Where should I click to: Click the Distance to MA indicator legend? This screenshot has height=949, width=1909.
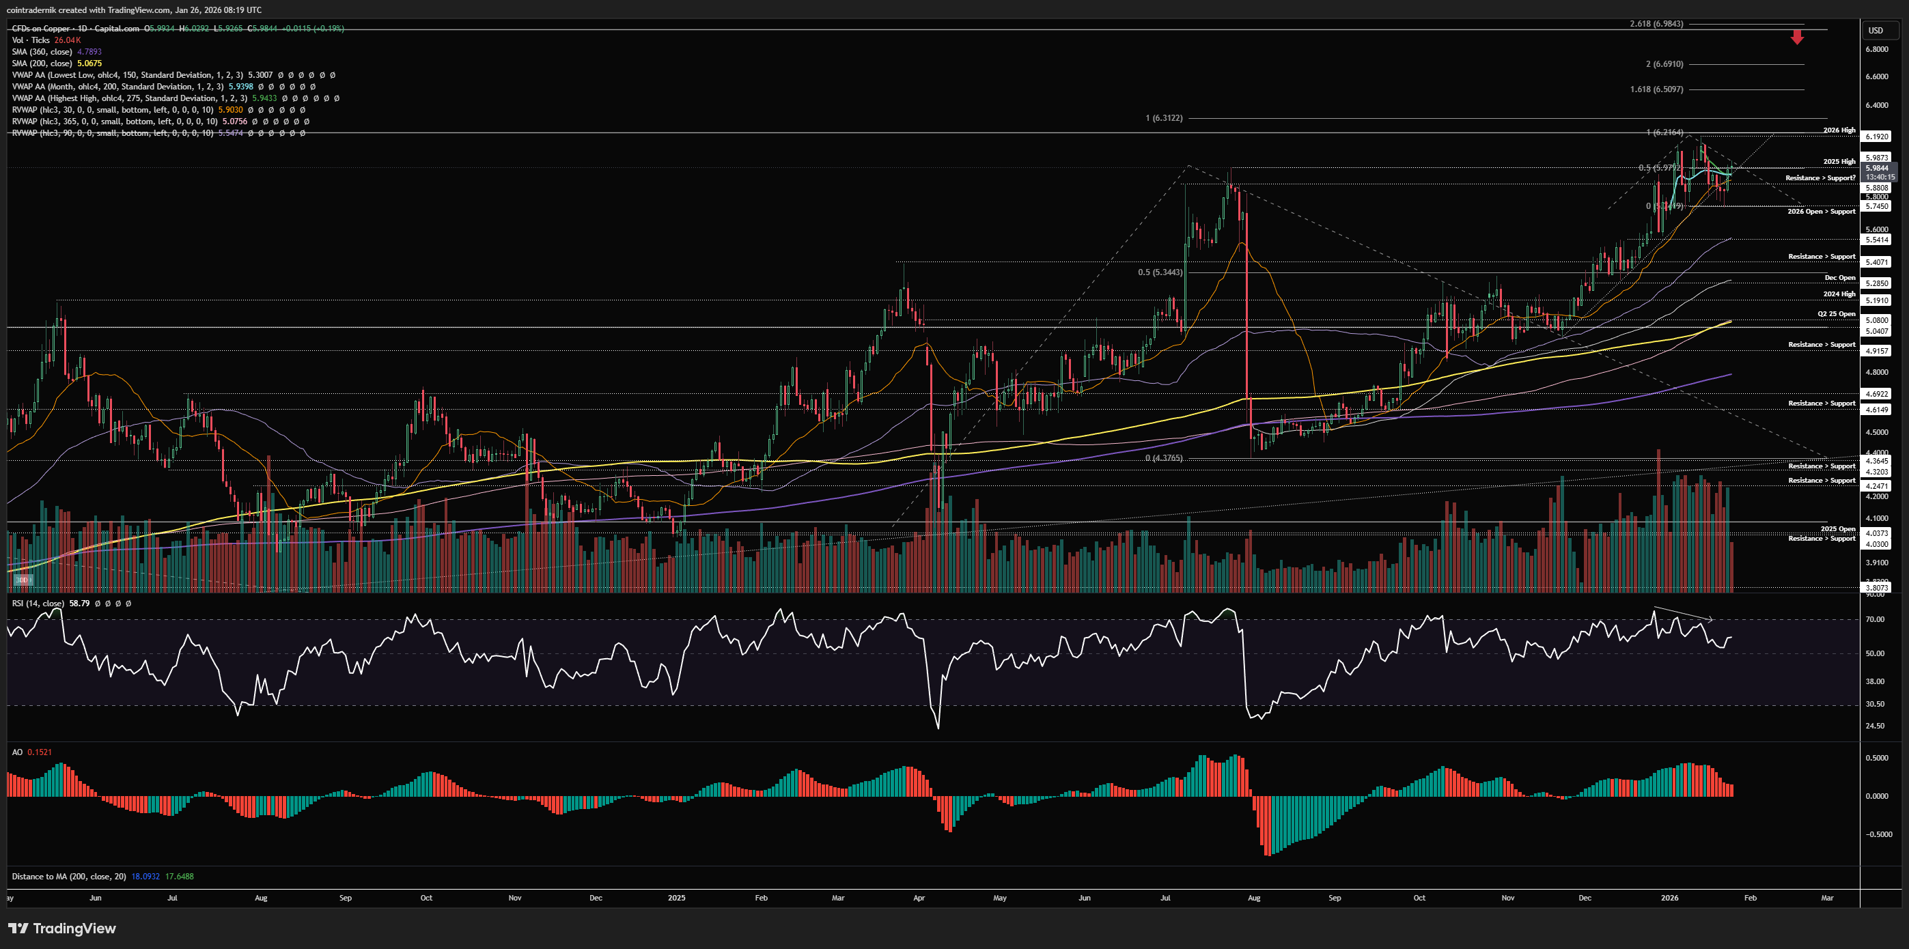pos(68,877)
